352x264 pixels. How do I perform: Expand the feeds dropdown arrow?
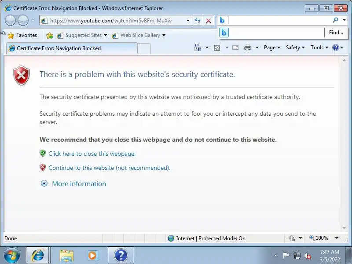227,48
